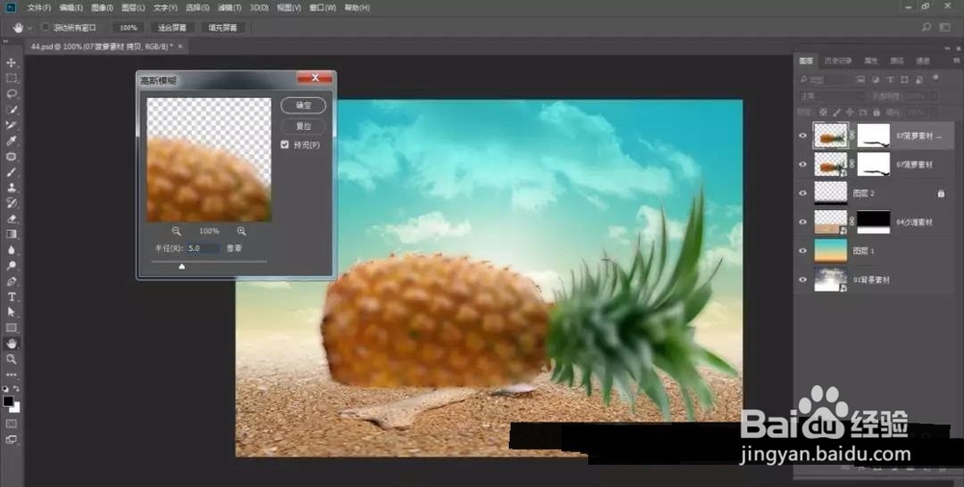Select the Crop tool
The height and width of the screenshot is (487, 964).
point(11,125)
